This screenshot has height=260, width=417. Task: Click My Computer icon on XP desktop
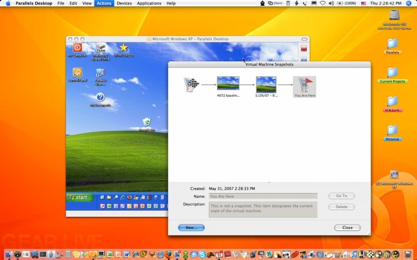pyautogui.click(x=77, y=50)
